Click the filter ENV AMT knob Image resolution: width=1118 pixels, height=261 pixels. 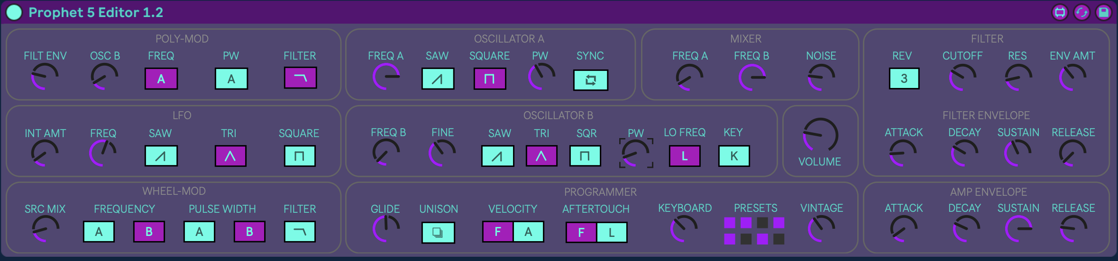(x=1073, y=78)
